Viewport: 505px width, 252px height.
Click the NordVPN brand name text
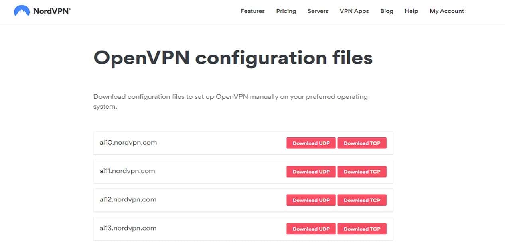52,11
